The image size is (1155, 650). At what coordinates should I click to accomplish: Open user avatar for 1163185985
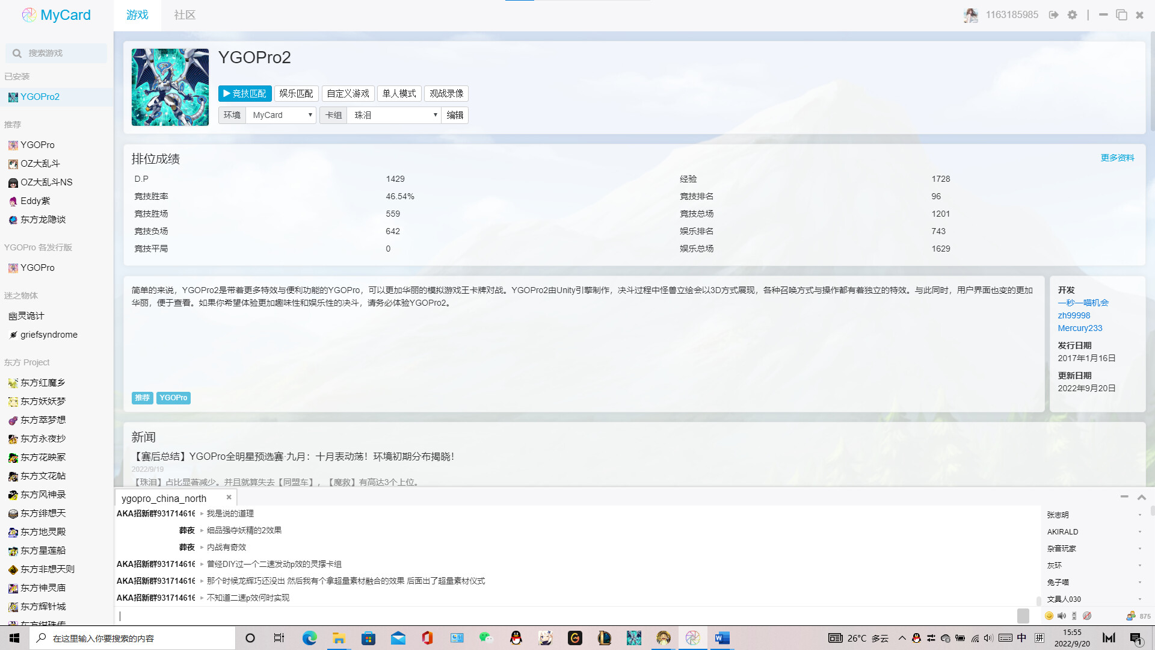[970, 15]
